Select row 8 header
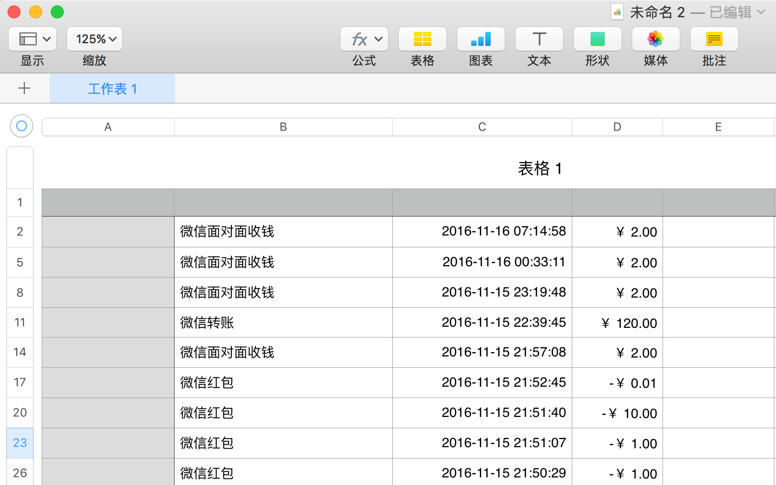 [x=20, y=293]
